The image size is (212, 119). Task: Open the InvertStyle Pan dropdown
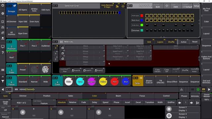[x=65, y=70]
